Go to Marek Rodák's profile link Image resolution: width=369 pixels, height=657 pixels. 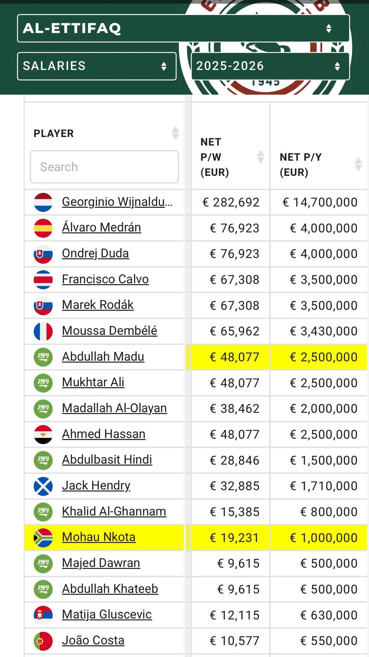coord(98,305)
